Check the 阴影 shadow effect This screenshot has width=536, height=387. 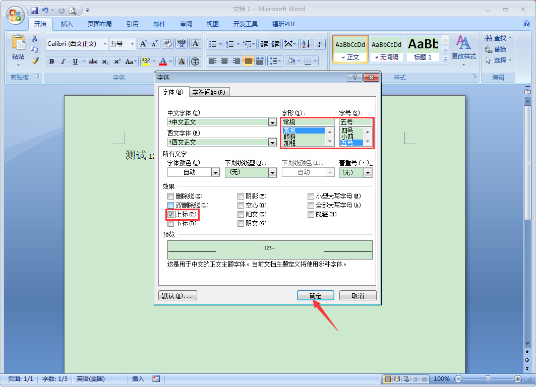tap(241, 196)
